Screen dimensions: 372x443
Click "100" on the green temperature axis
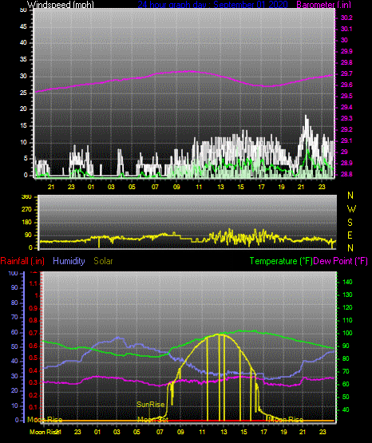(x=347, y=333)
